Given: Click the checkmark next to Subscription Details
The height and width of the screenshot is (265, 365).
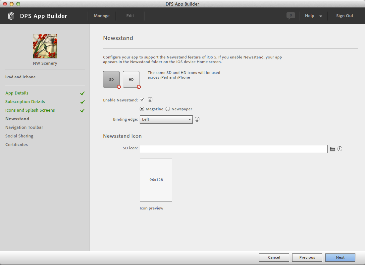Looking at the screenshot, I should (82, 102).
